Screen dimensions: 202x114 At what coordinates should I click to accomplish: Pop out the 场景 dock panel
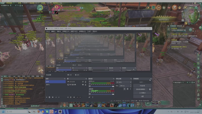(x=65, y=79)
